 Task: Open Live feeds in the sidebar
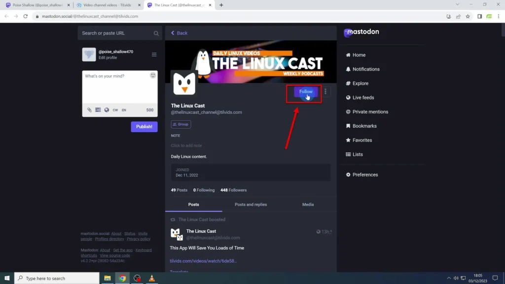tap(360, 98)
